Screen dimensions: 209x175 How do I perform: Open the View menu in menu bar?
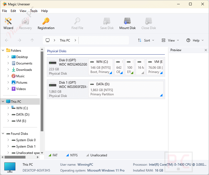[23, 11]
